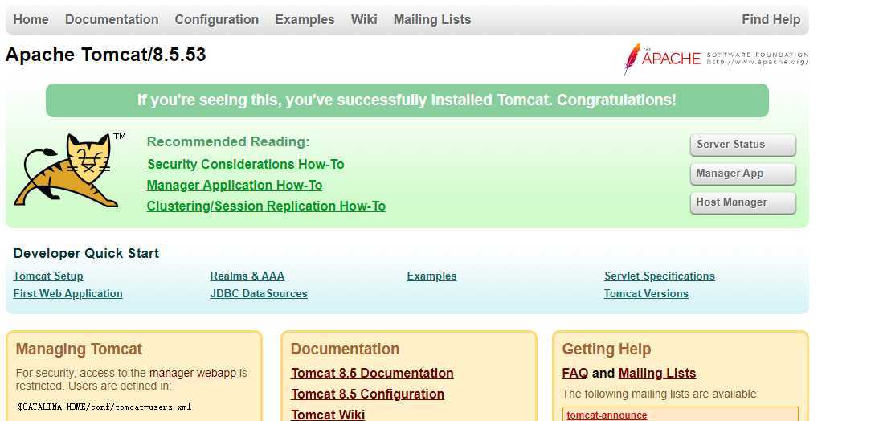
Task: Open Tomcat 8.5 Documentation link
Action: tap(372, 373)
